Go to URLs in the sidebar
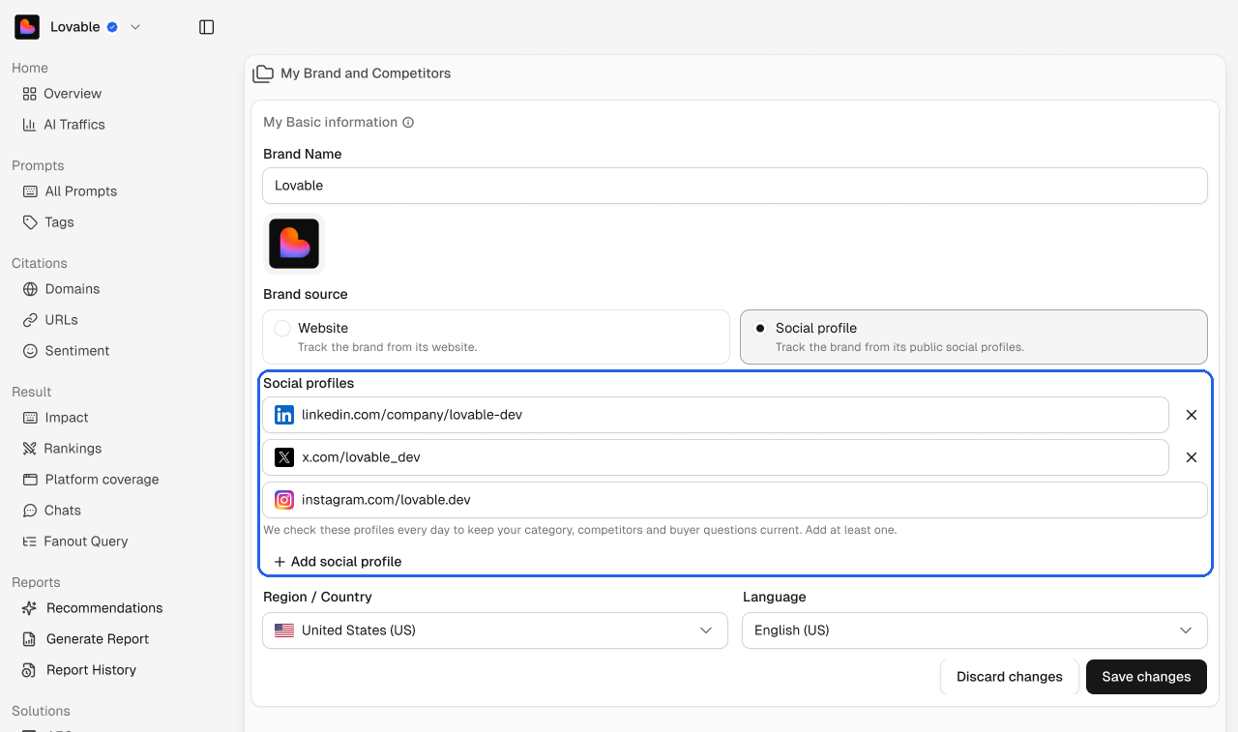Image resolution: width=1238 pixels, height=732 pixels. click(49, 320)
